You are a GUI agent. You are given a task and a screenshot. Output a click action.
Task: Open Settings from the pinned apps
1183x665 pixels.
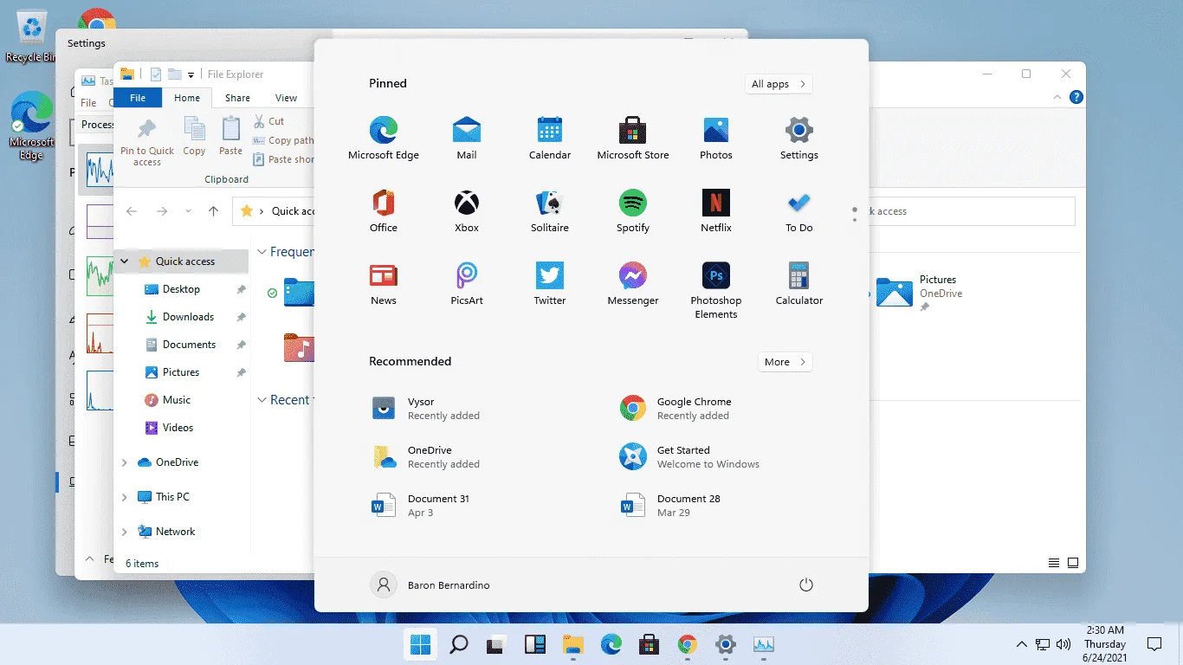pyautogui.click(x=799, y=139)
